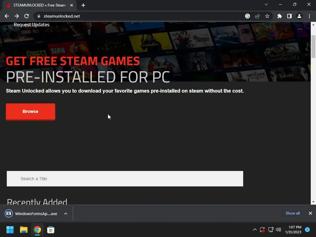Open a new tab with the plus button
Viewport: 316px width, 237px height.
tap(83, 5)
